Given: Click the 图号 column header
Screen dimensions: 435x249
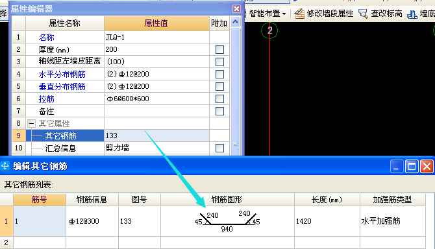Looking at the screenshot, I should point(140,200).
